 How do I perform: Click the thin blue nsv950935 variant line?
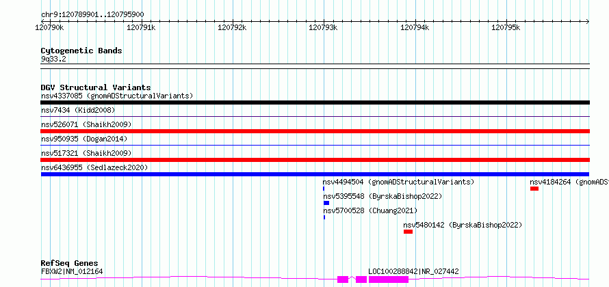pos(315,145)
